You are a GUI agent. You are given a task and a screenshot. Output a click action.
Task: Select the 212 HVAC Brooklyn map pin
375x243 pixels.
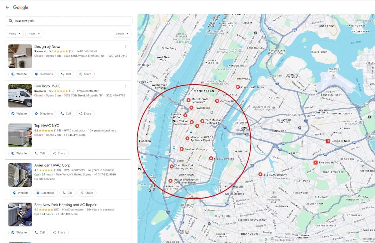point(260,174)
